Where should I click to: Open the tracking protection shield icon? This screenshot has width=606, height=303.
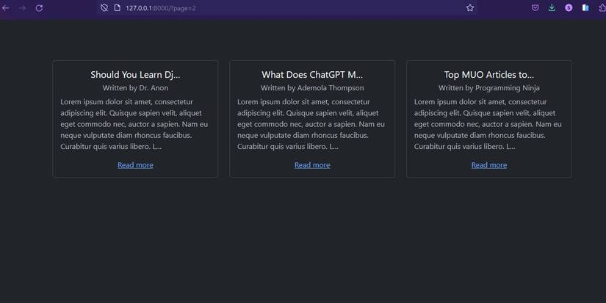click(x=104, y=8)
